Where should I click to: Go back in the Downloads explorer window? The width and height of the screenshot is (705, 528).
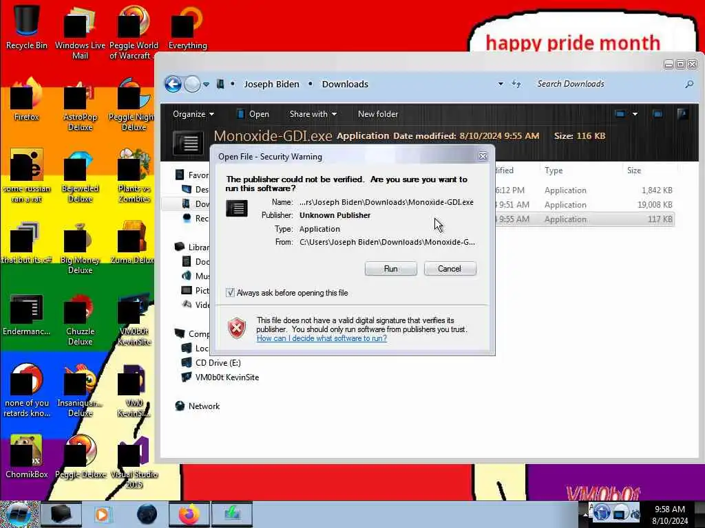[173, 84]
